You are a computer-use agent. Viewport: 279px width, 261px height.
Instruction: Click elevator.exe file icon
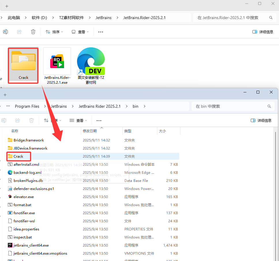pos(10,197)
